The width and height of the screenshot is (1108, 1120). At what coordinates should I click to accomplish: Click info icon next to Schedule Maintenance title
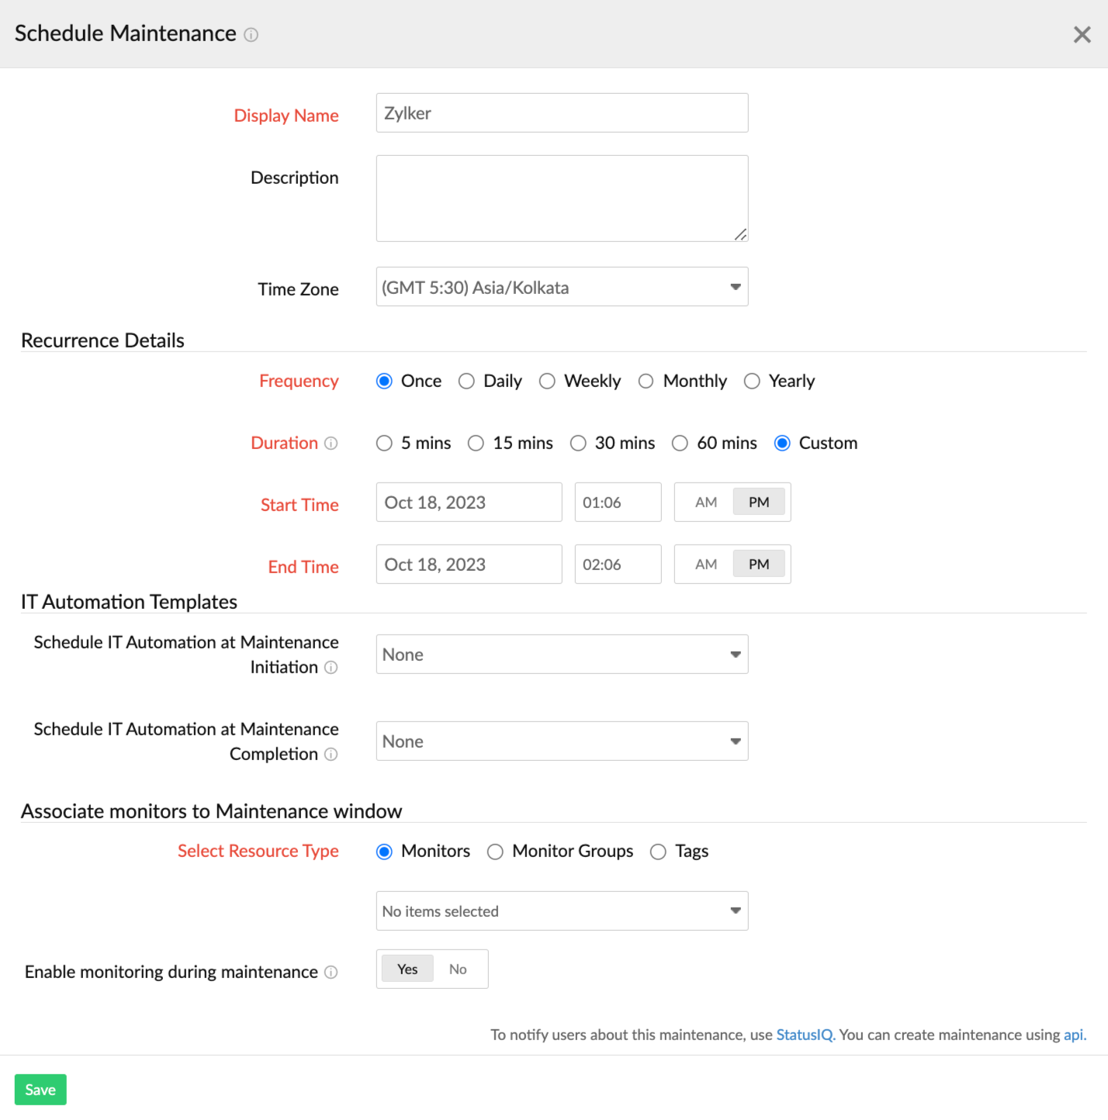pos(251,35)
